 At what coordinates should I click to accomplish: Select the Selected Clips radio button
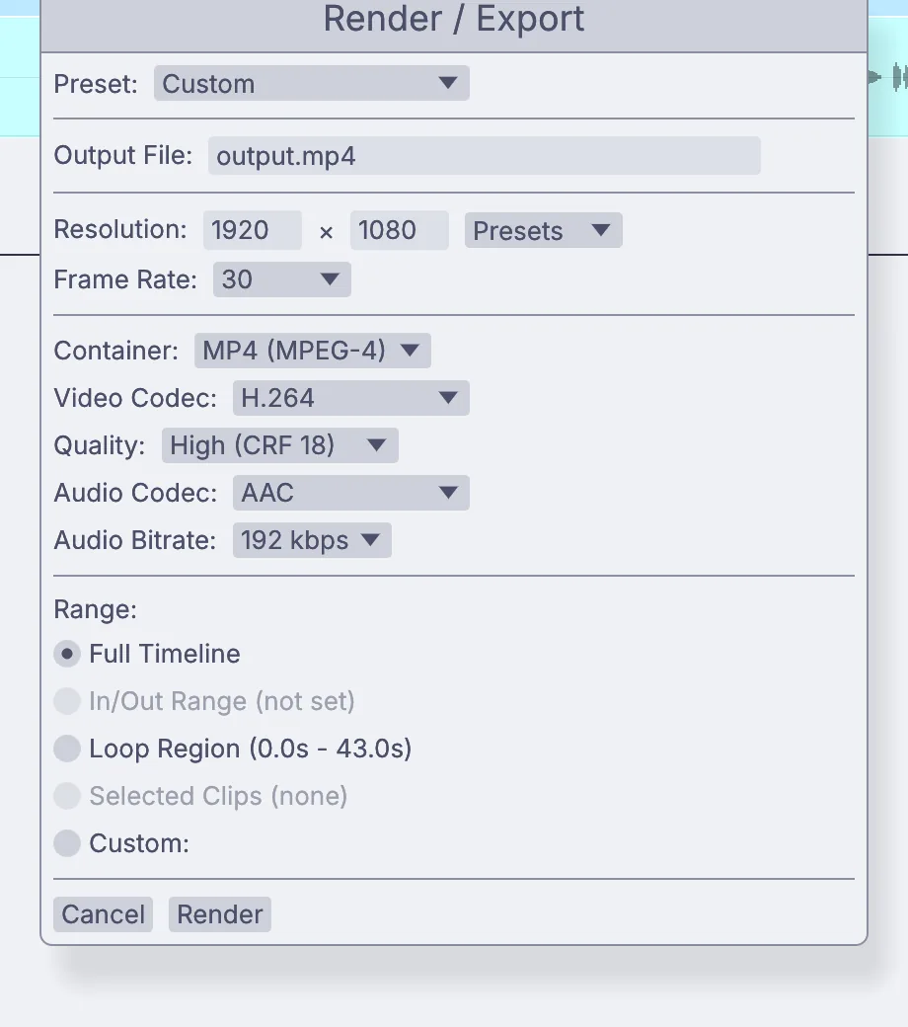tap(67, 796)
